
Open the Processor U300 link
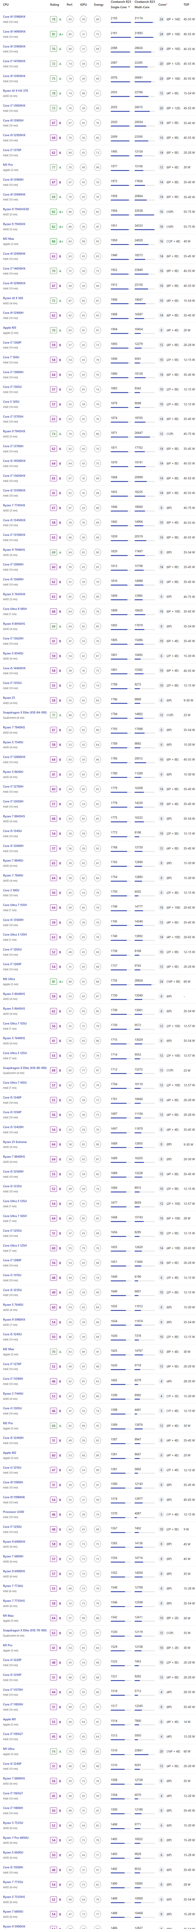(13, 1512)
